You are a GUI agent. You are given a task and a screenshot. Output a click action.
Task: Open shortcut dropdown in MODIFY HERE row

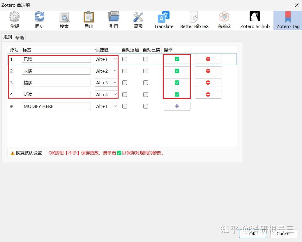click(106, 106)
